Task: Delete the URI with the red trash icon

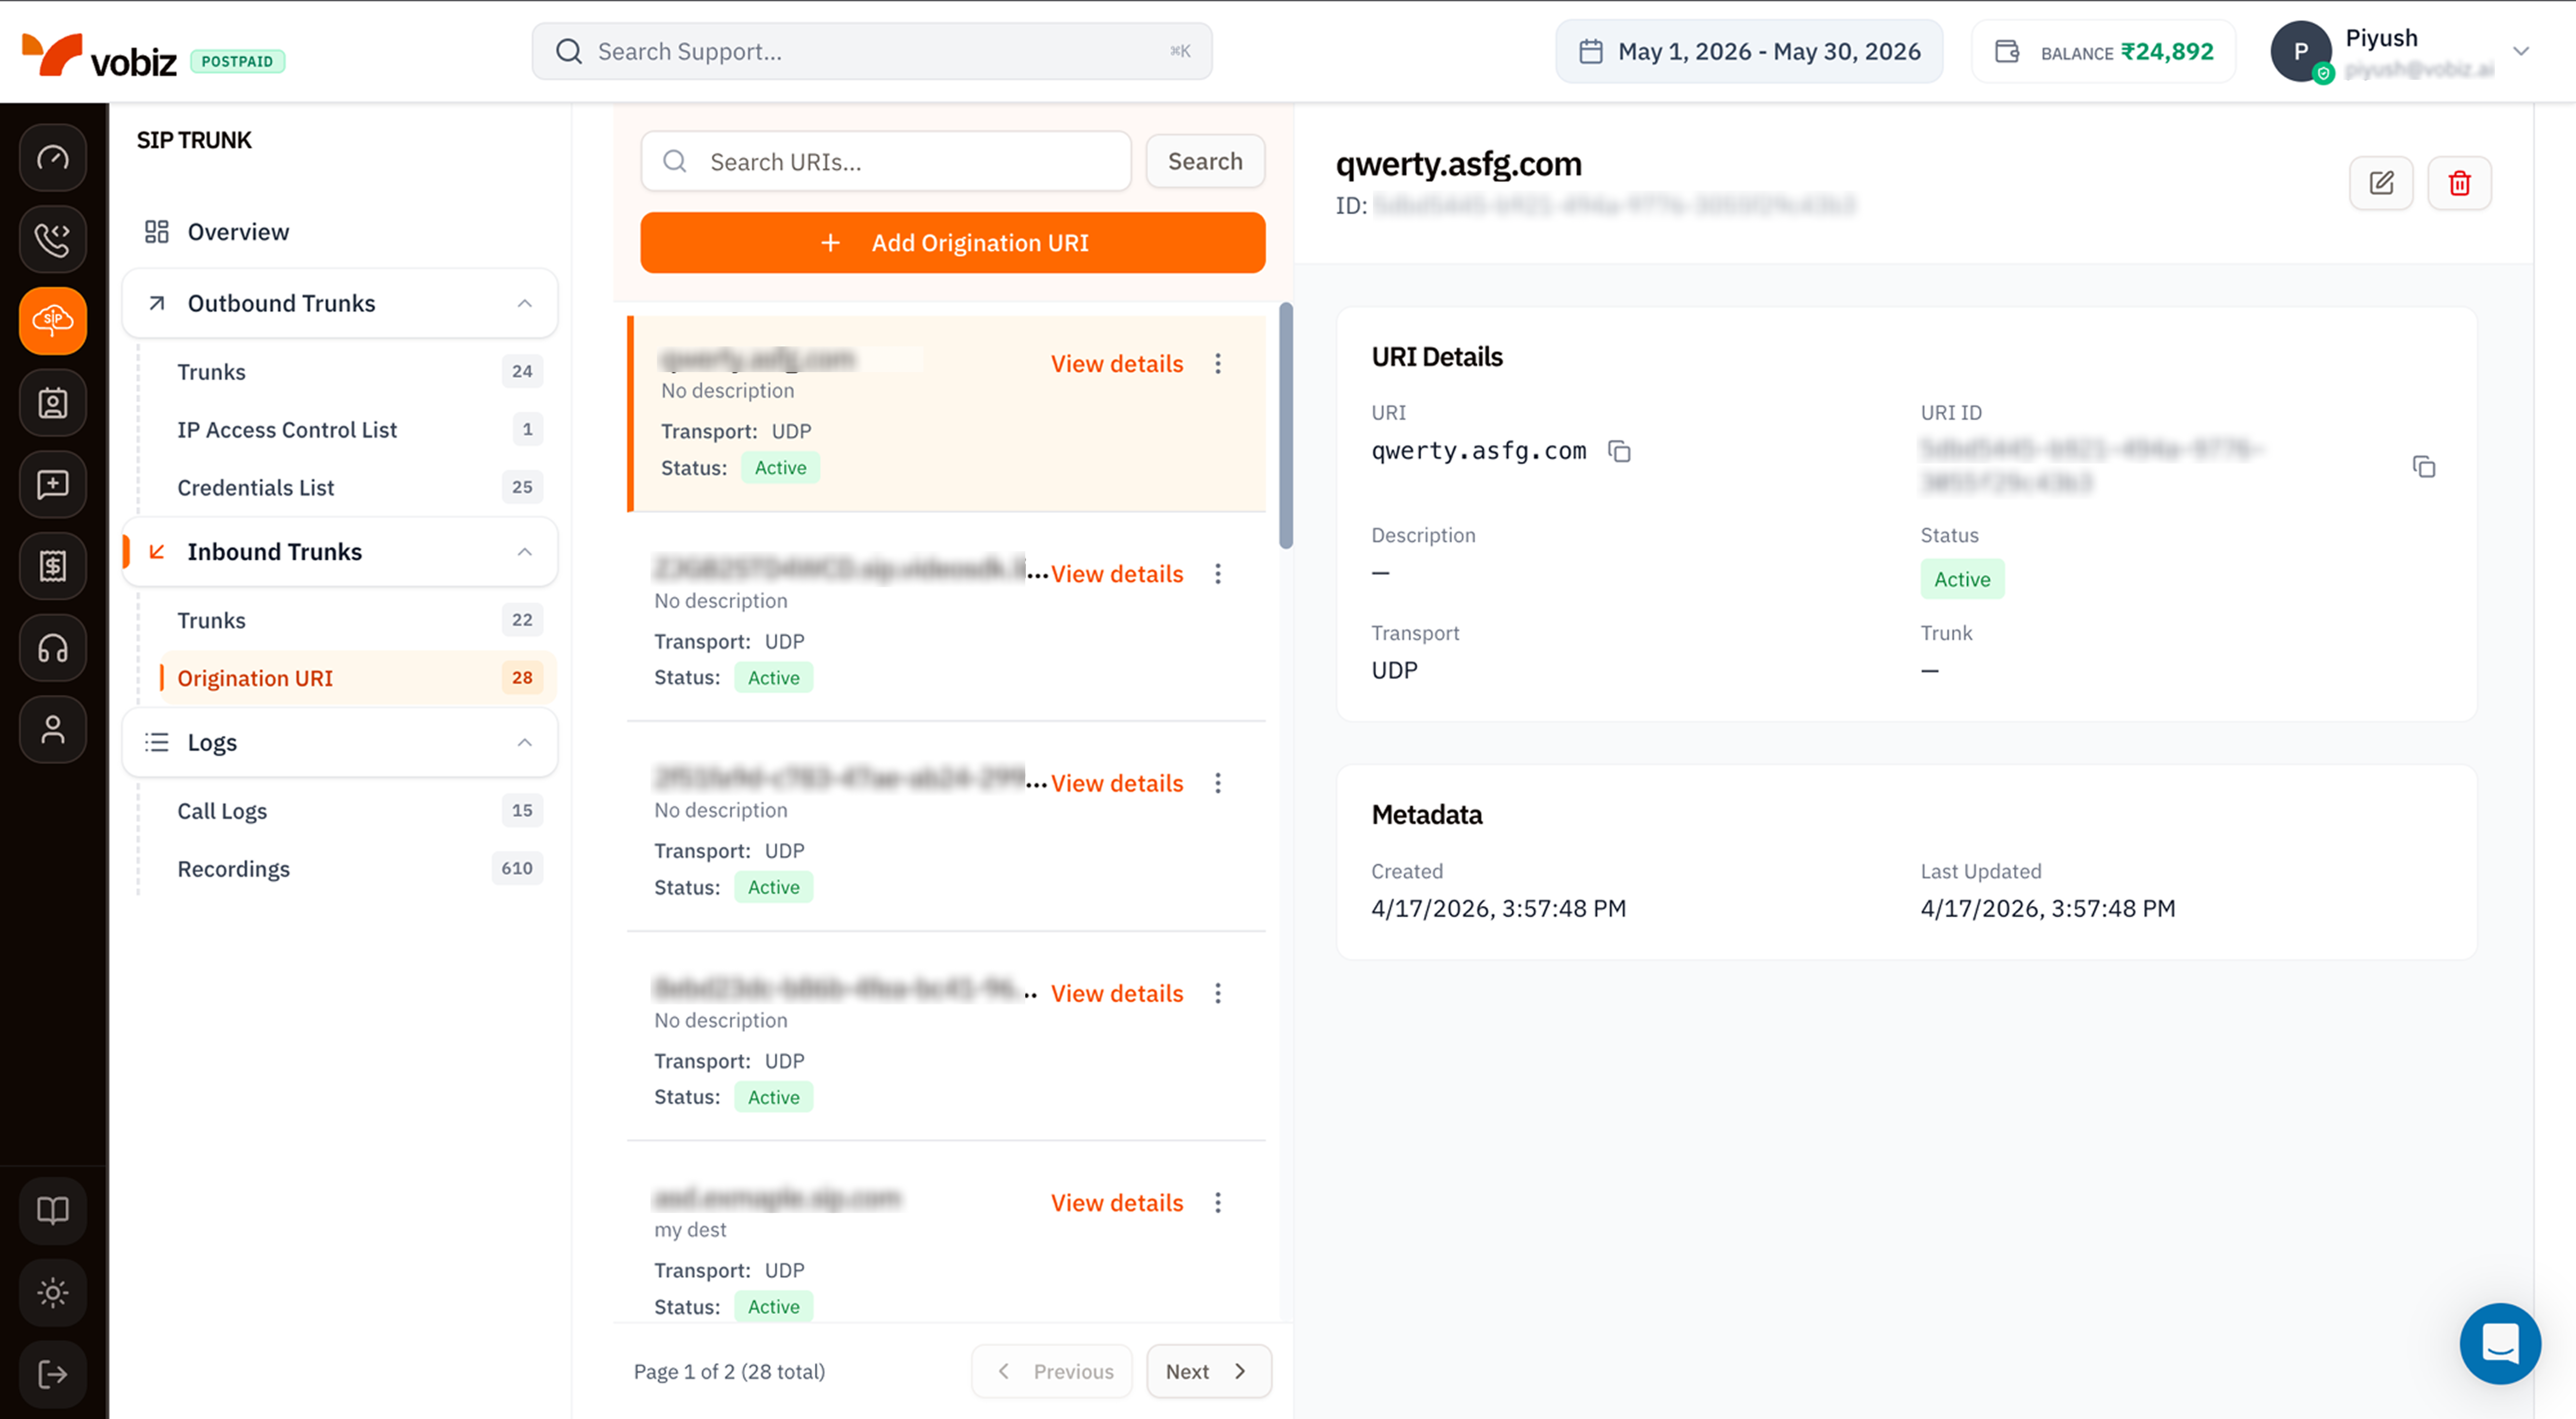Action: (x=2459, y=183)
